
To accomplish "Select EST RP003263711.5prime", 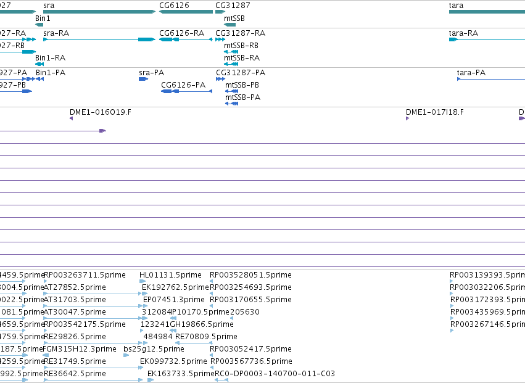I will 85,275.
